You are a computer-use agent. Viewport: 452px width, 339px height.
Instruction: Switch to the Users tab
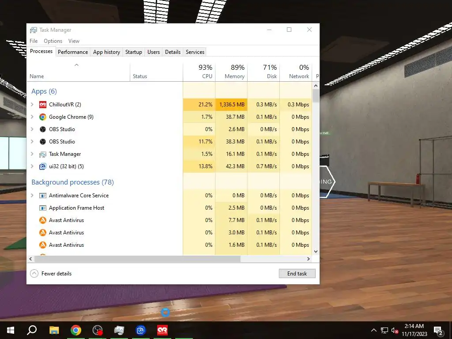(x=153, y=52)
